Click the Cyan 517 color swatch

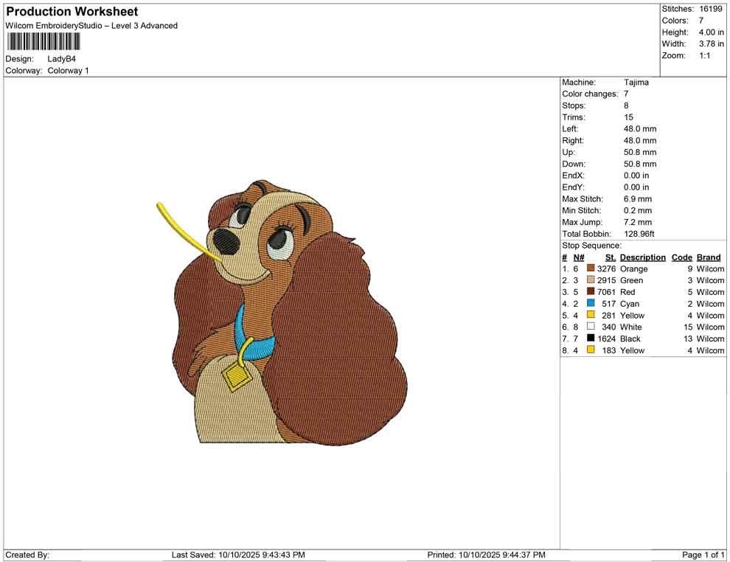coord(591,303)
